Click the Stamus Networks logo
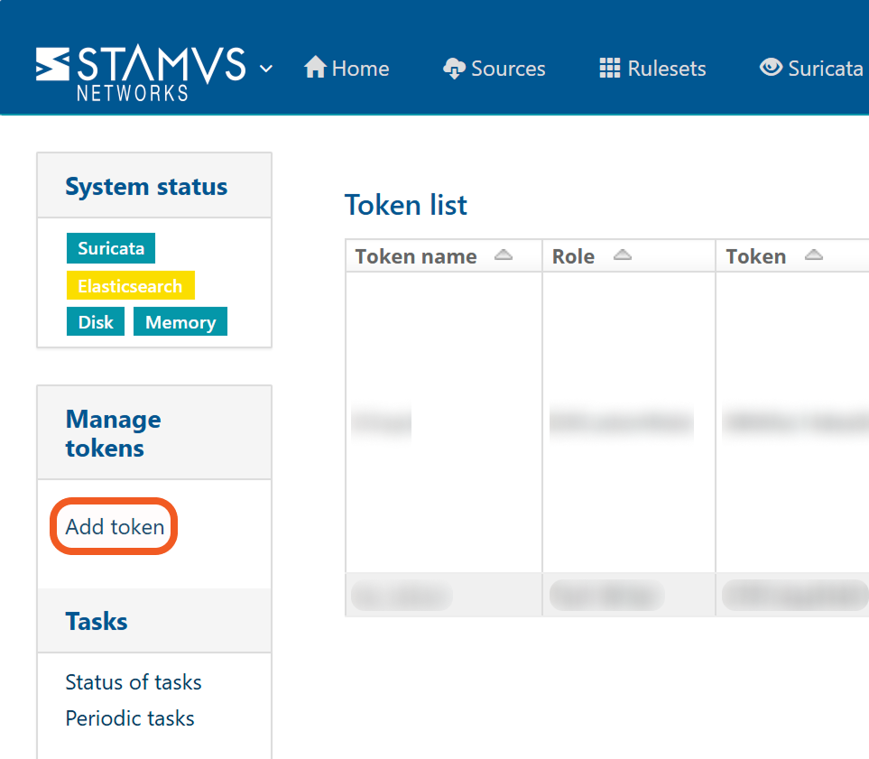Image resolution: width=869 pixels, height=759 pixels. [x=140, y=72]
